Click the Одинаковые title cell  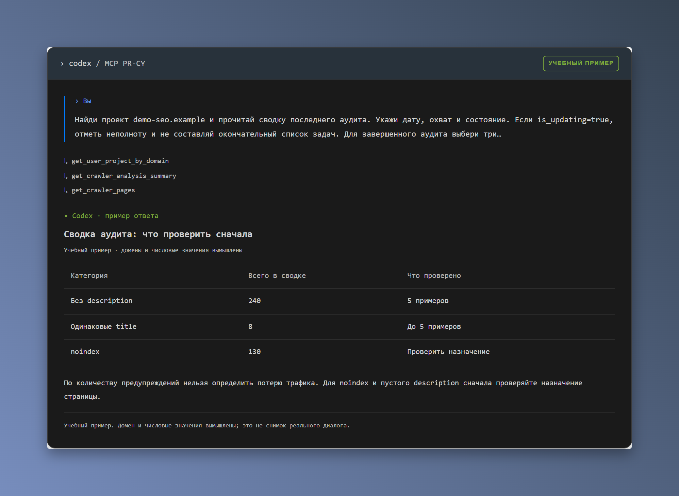point(103,327)
